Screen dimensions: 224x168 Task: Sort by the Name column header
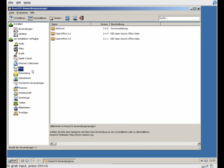pos(70,24)
